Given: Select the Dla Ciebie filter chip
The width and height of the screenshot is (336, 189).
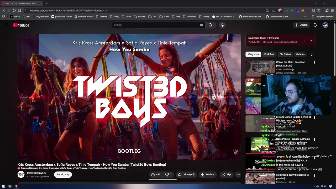Looking at the screenshot, I should tap(285, 54).
